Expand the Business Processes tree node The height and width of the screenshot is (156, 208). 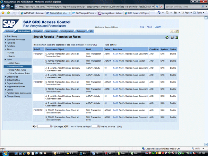6,40
